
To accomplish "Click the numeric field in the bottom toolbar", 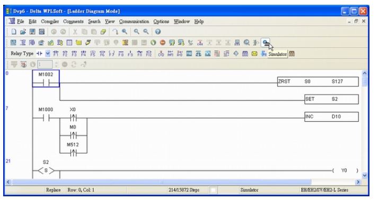I will point(45,65).
